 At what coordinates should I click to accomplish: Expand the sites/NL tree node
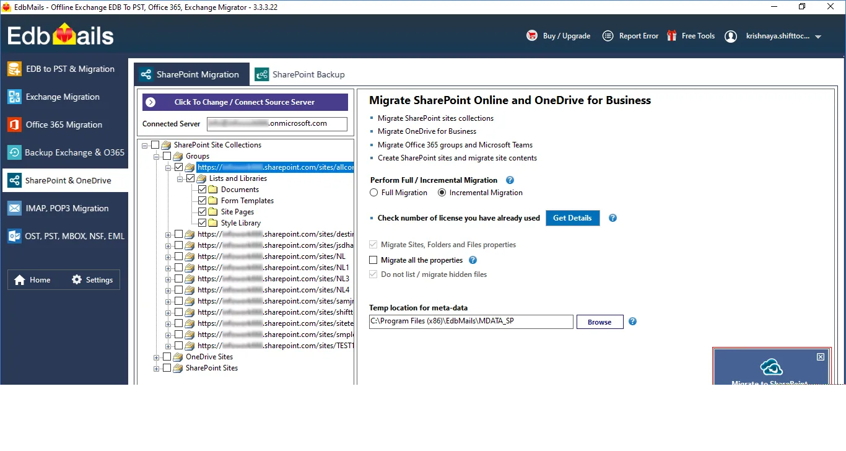coord(168,257)
